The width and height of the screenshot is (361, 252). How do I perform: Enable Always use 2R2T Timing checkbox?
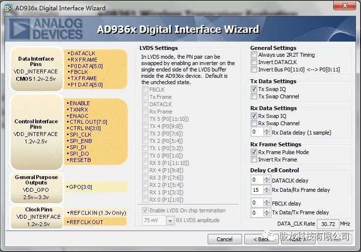[254, 55]
